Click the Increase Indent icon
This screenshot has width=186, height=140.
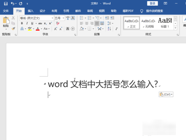(112, 18)
